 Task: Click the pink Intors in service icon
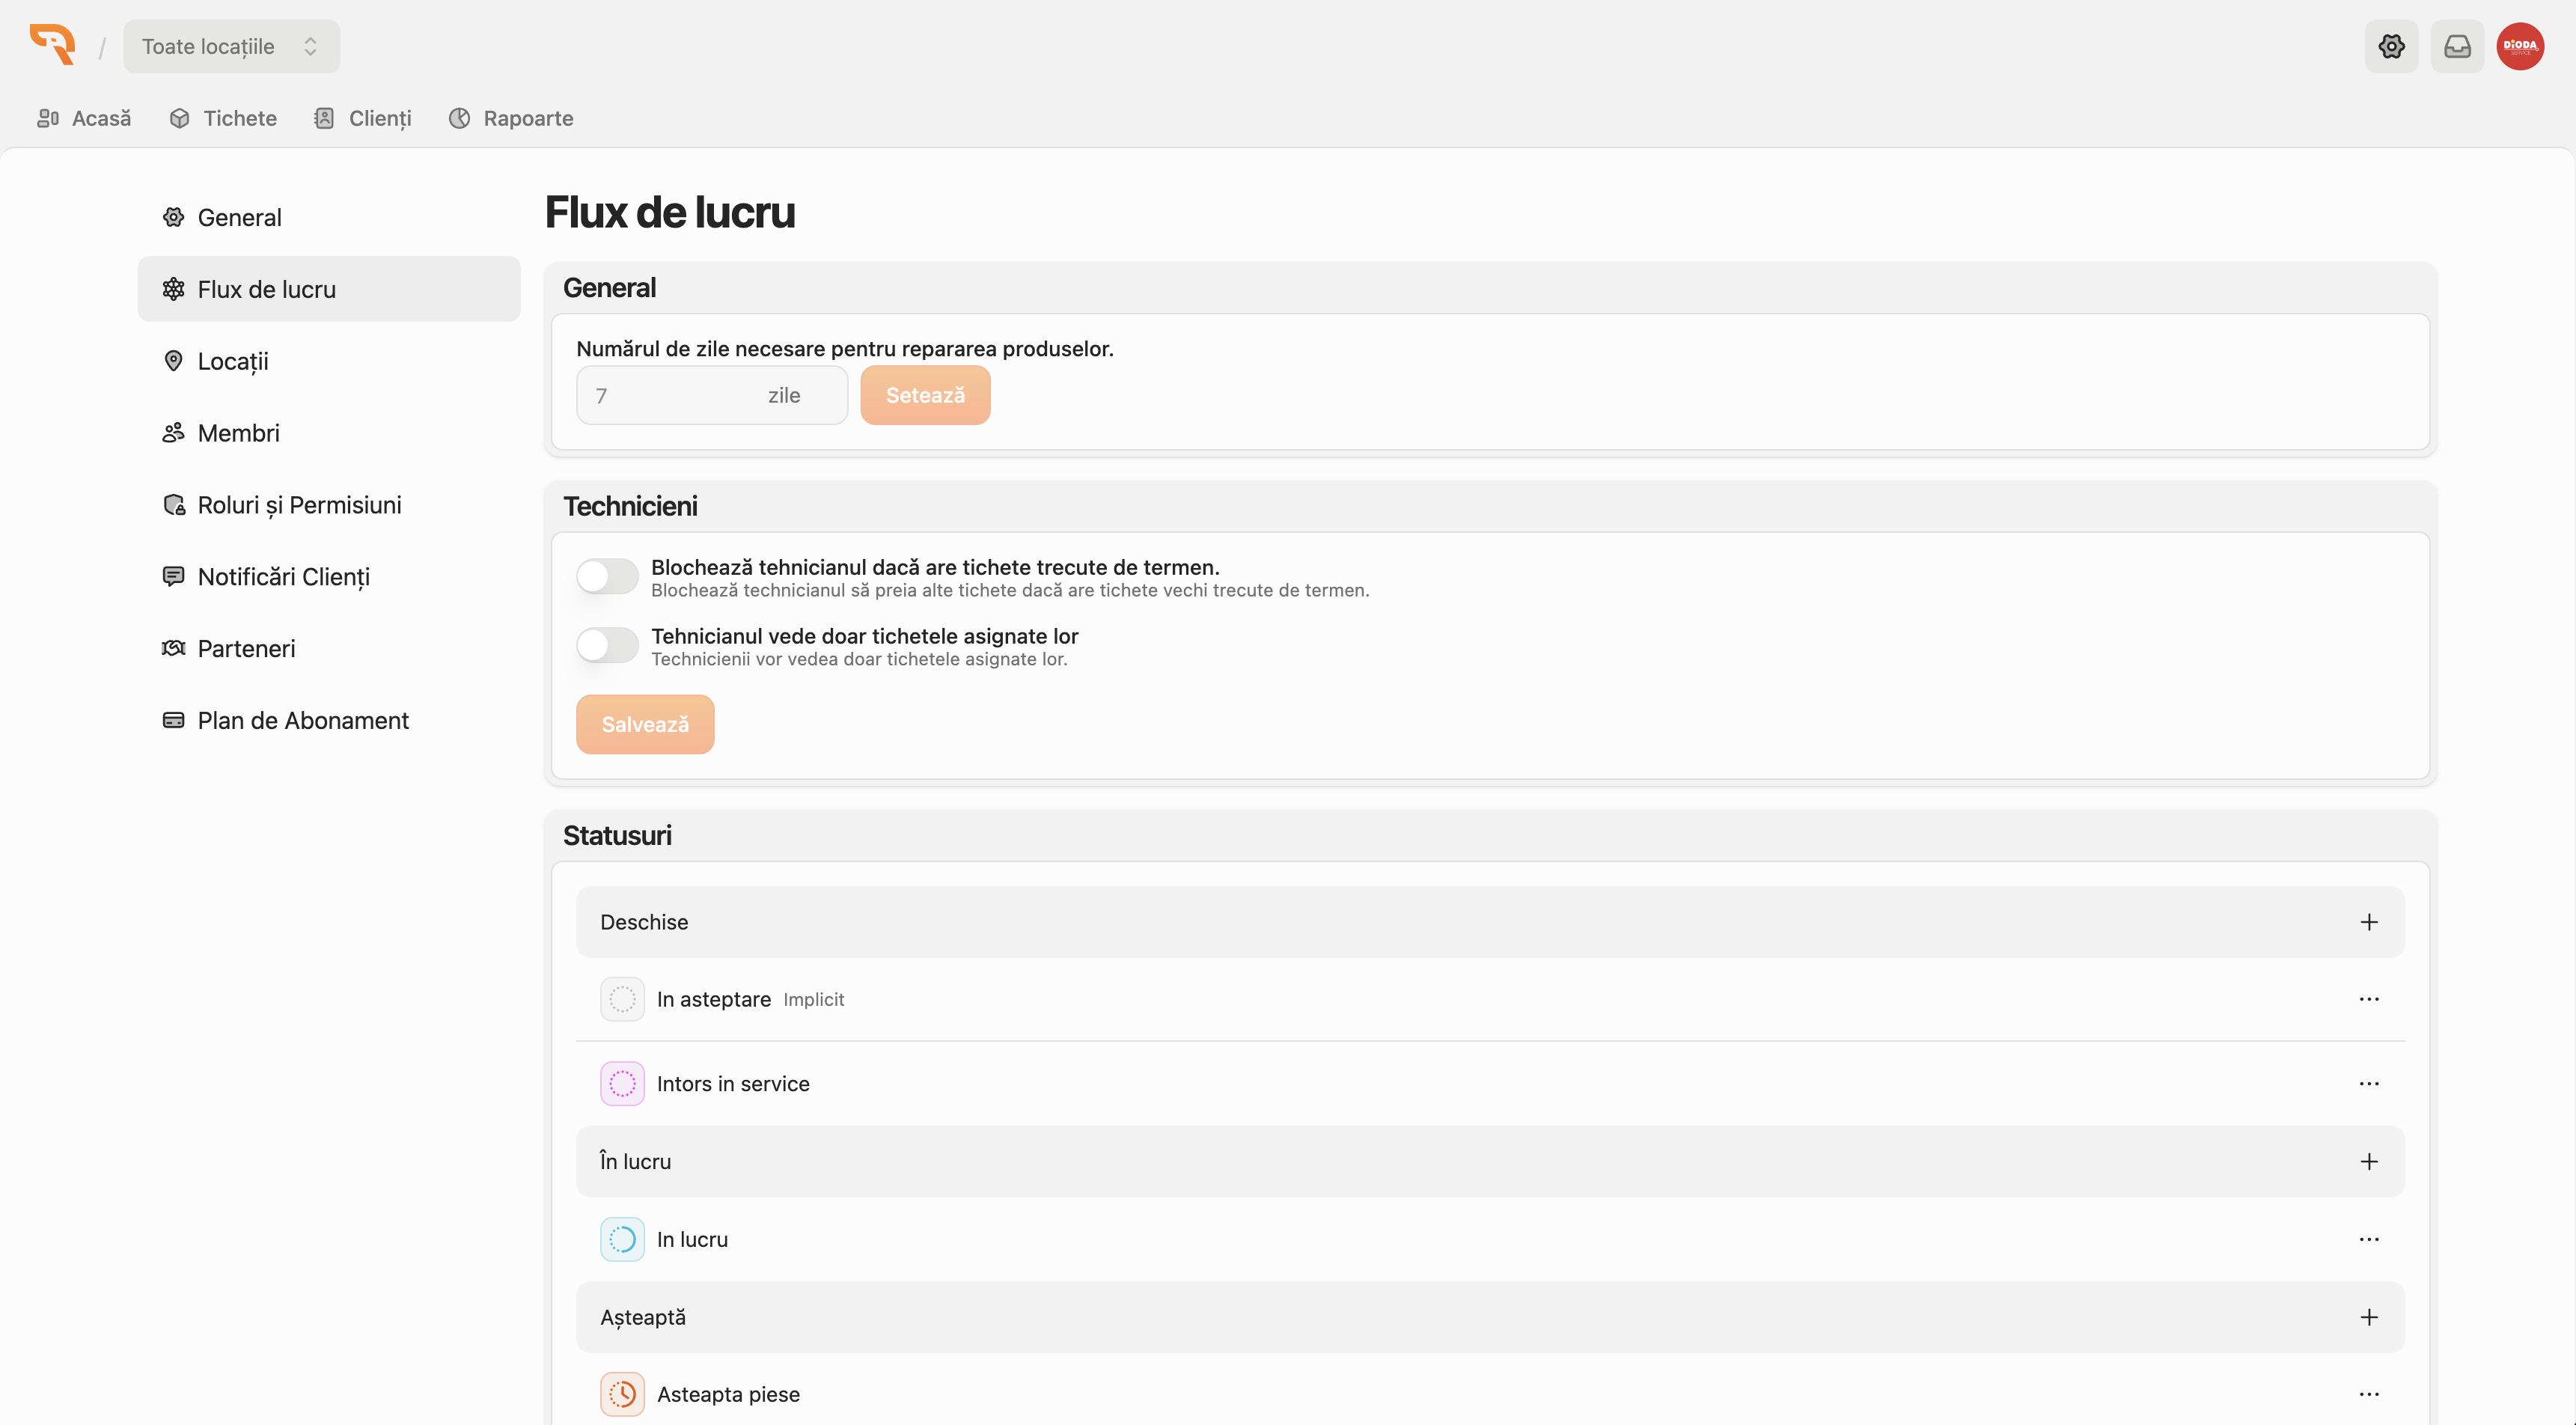pos(622,1083)
